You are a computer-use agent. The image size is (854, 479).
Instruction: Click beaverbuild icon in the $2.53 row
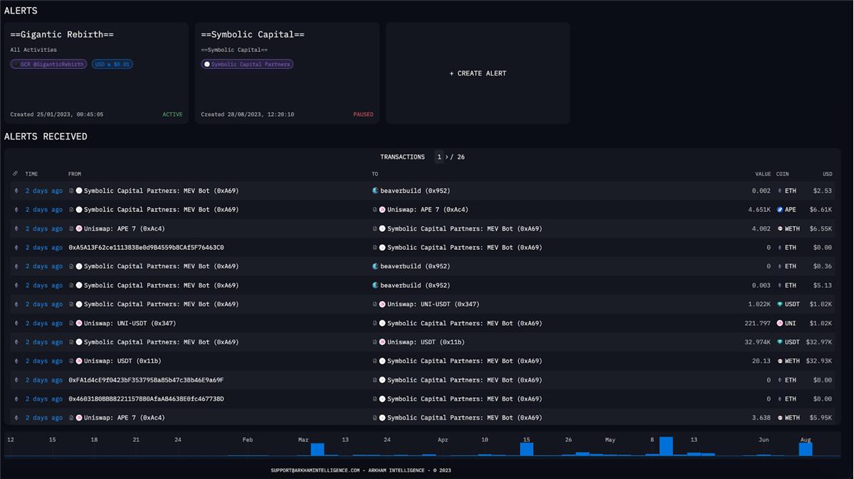(x=376, y=191)
